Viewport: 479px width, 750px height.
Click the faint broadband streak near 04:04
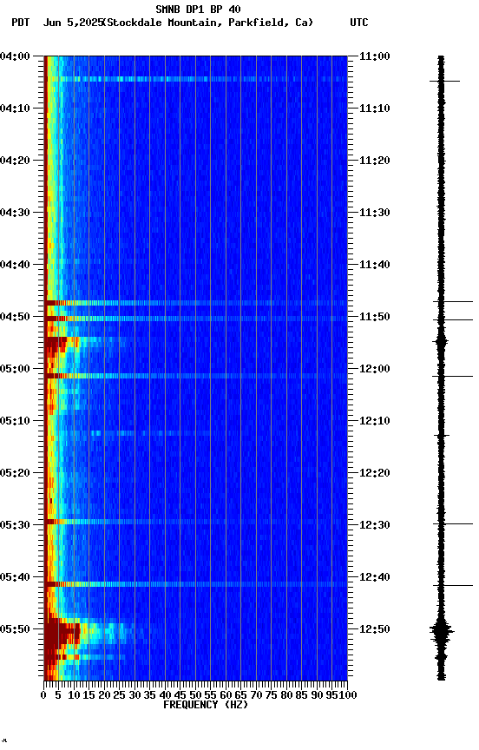click(195, 79)
